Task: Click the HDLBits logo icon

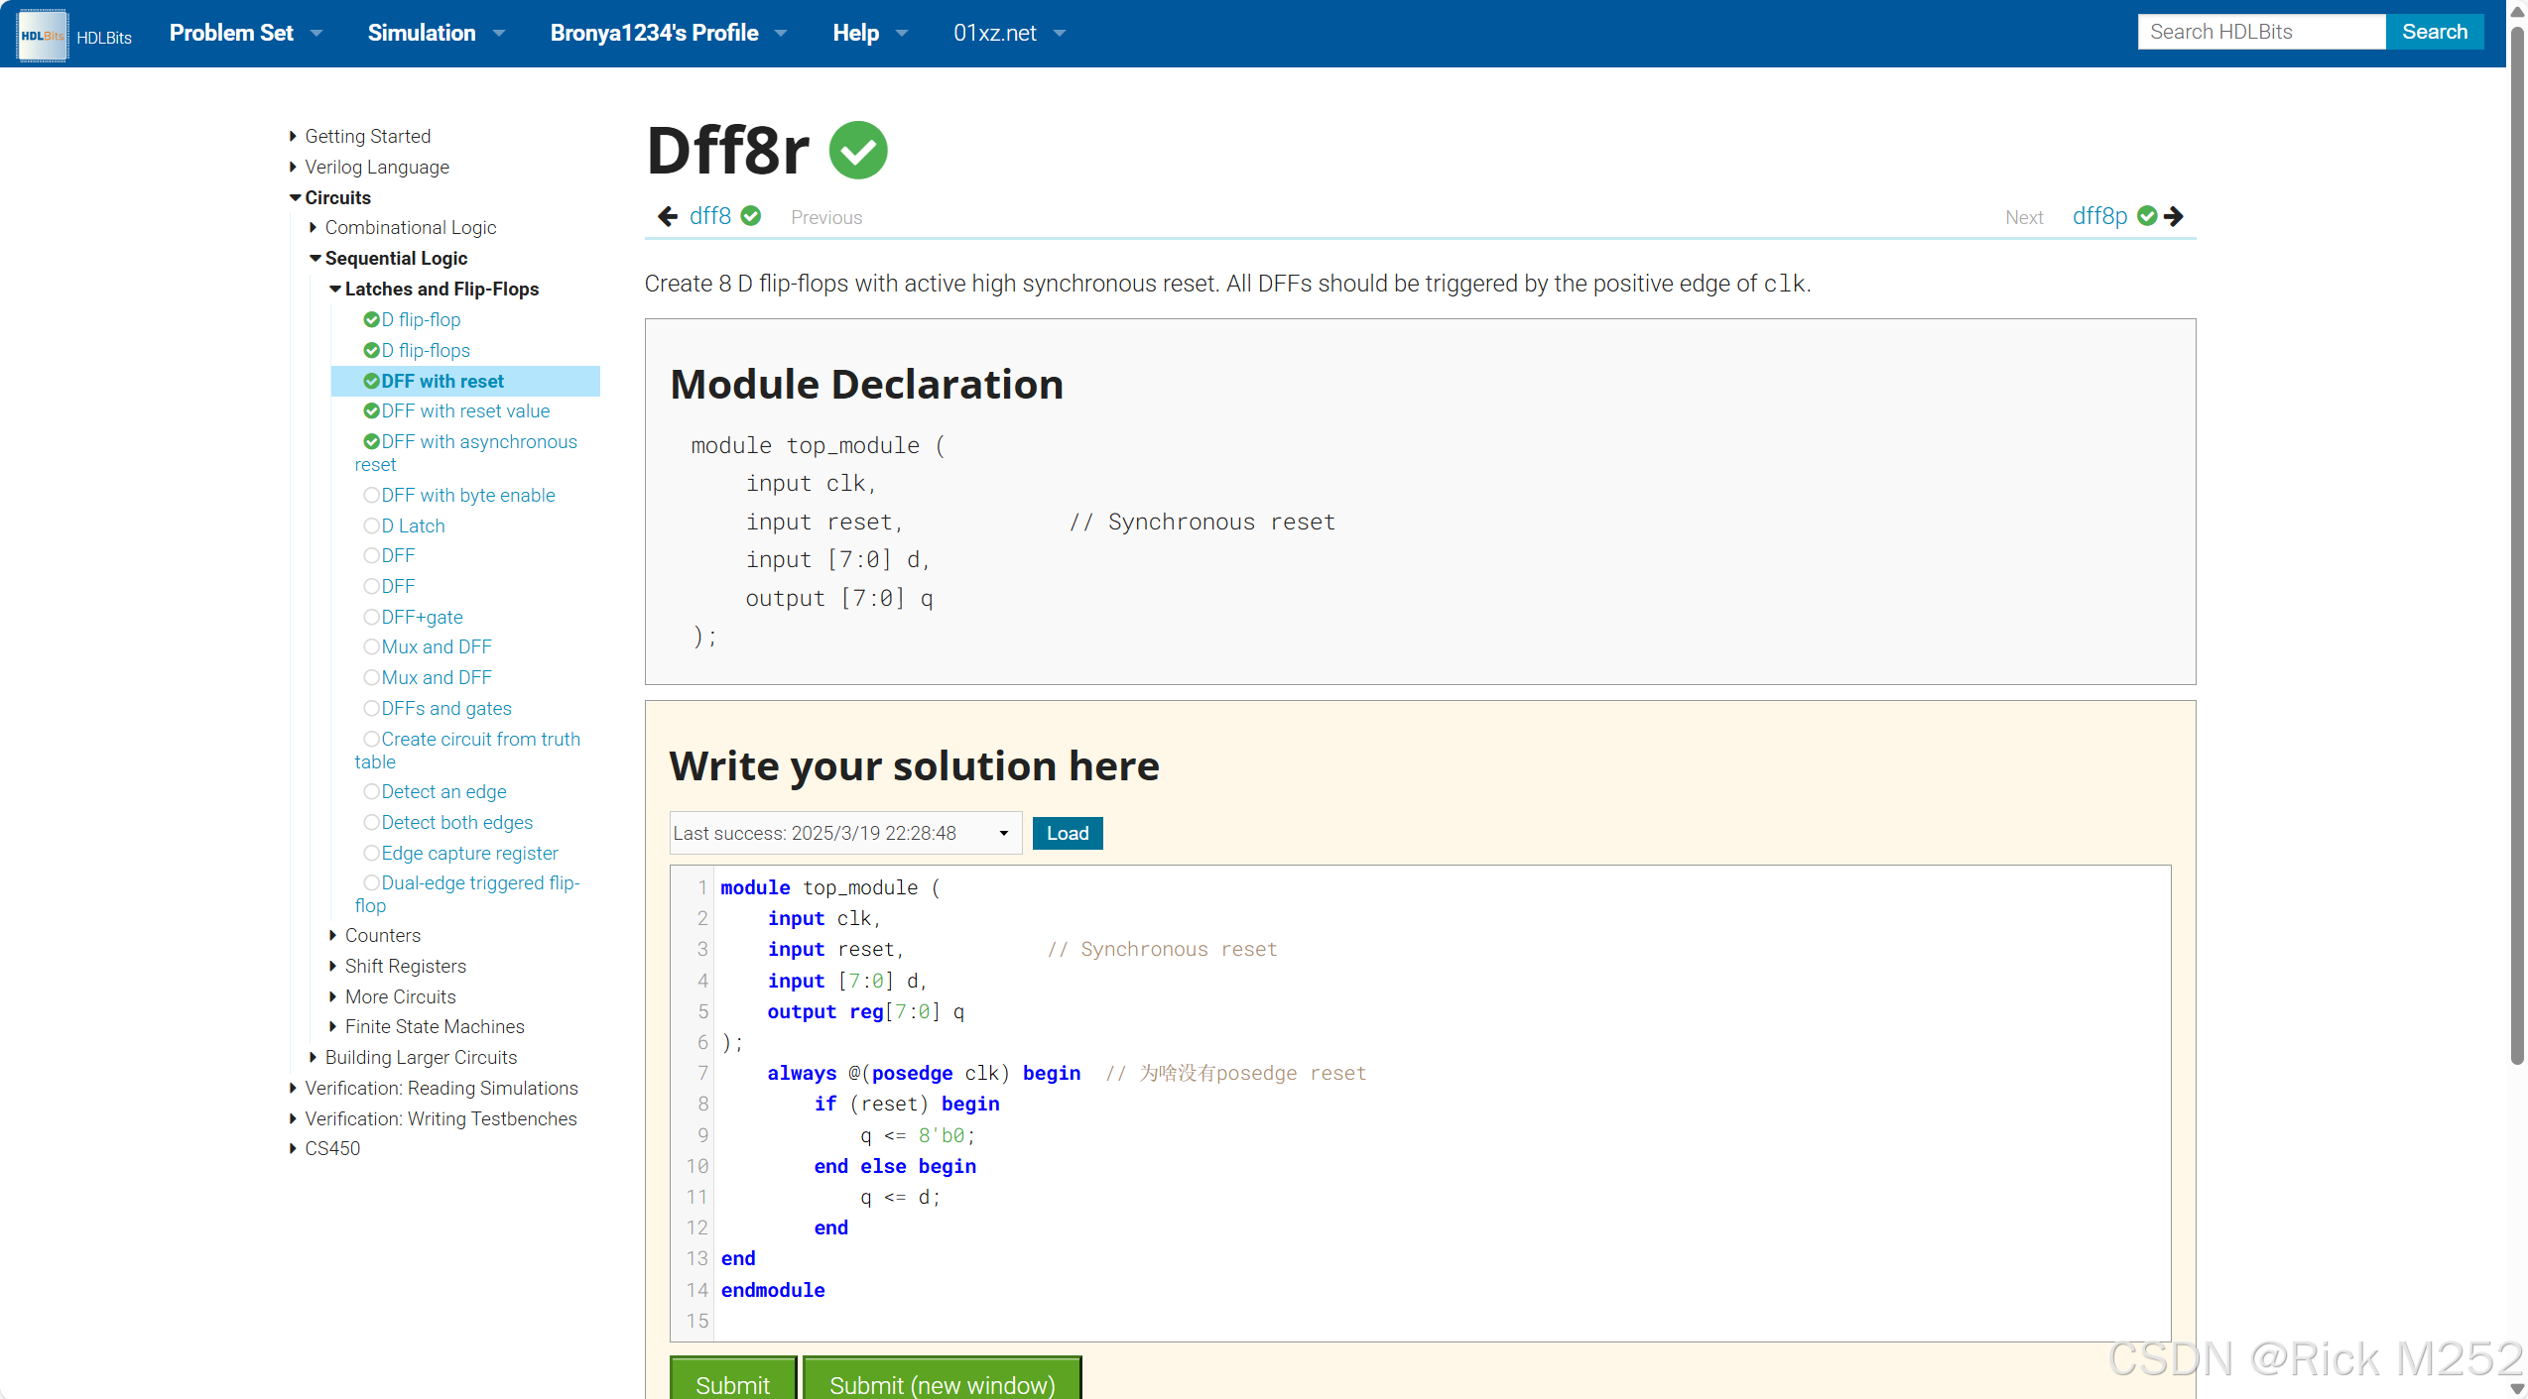Action: click(x=42, y=35)
